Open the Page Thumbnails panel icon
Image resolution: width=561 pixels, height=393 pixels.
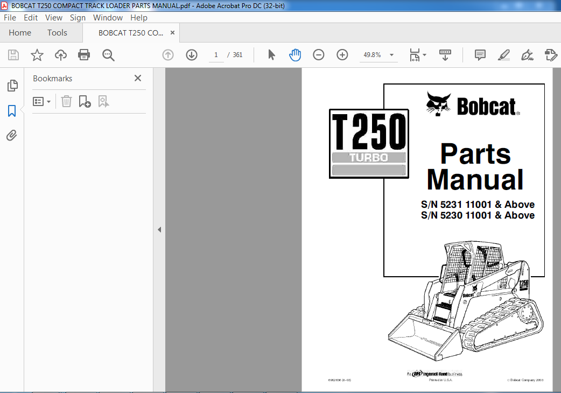pyautogui.click(x=12, y=86)
